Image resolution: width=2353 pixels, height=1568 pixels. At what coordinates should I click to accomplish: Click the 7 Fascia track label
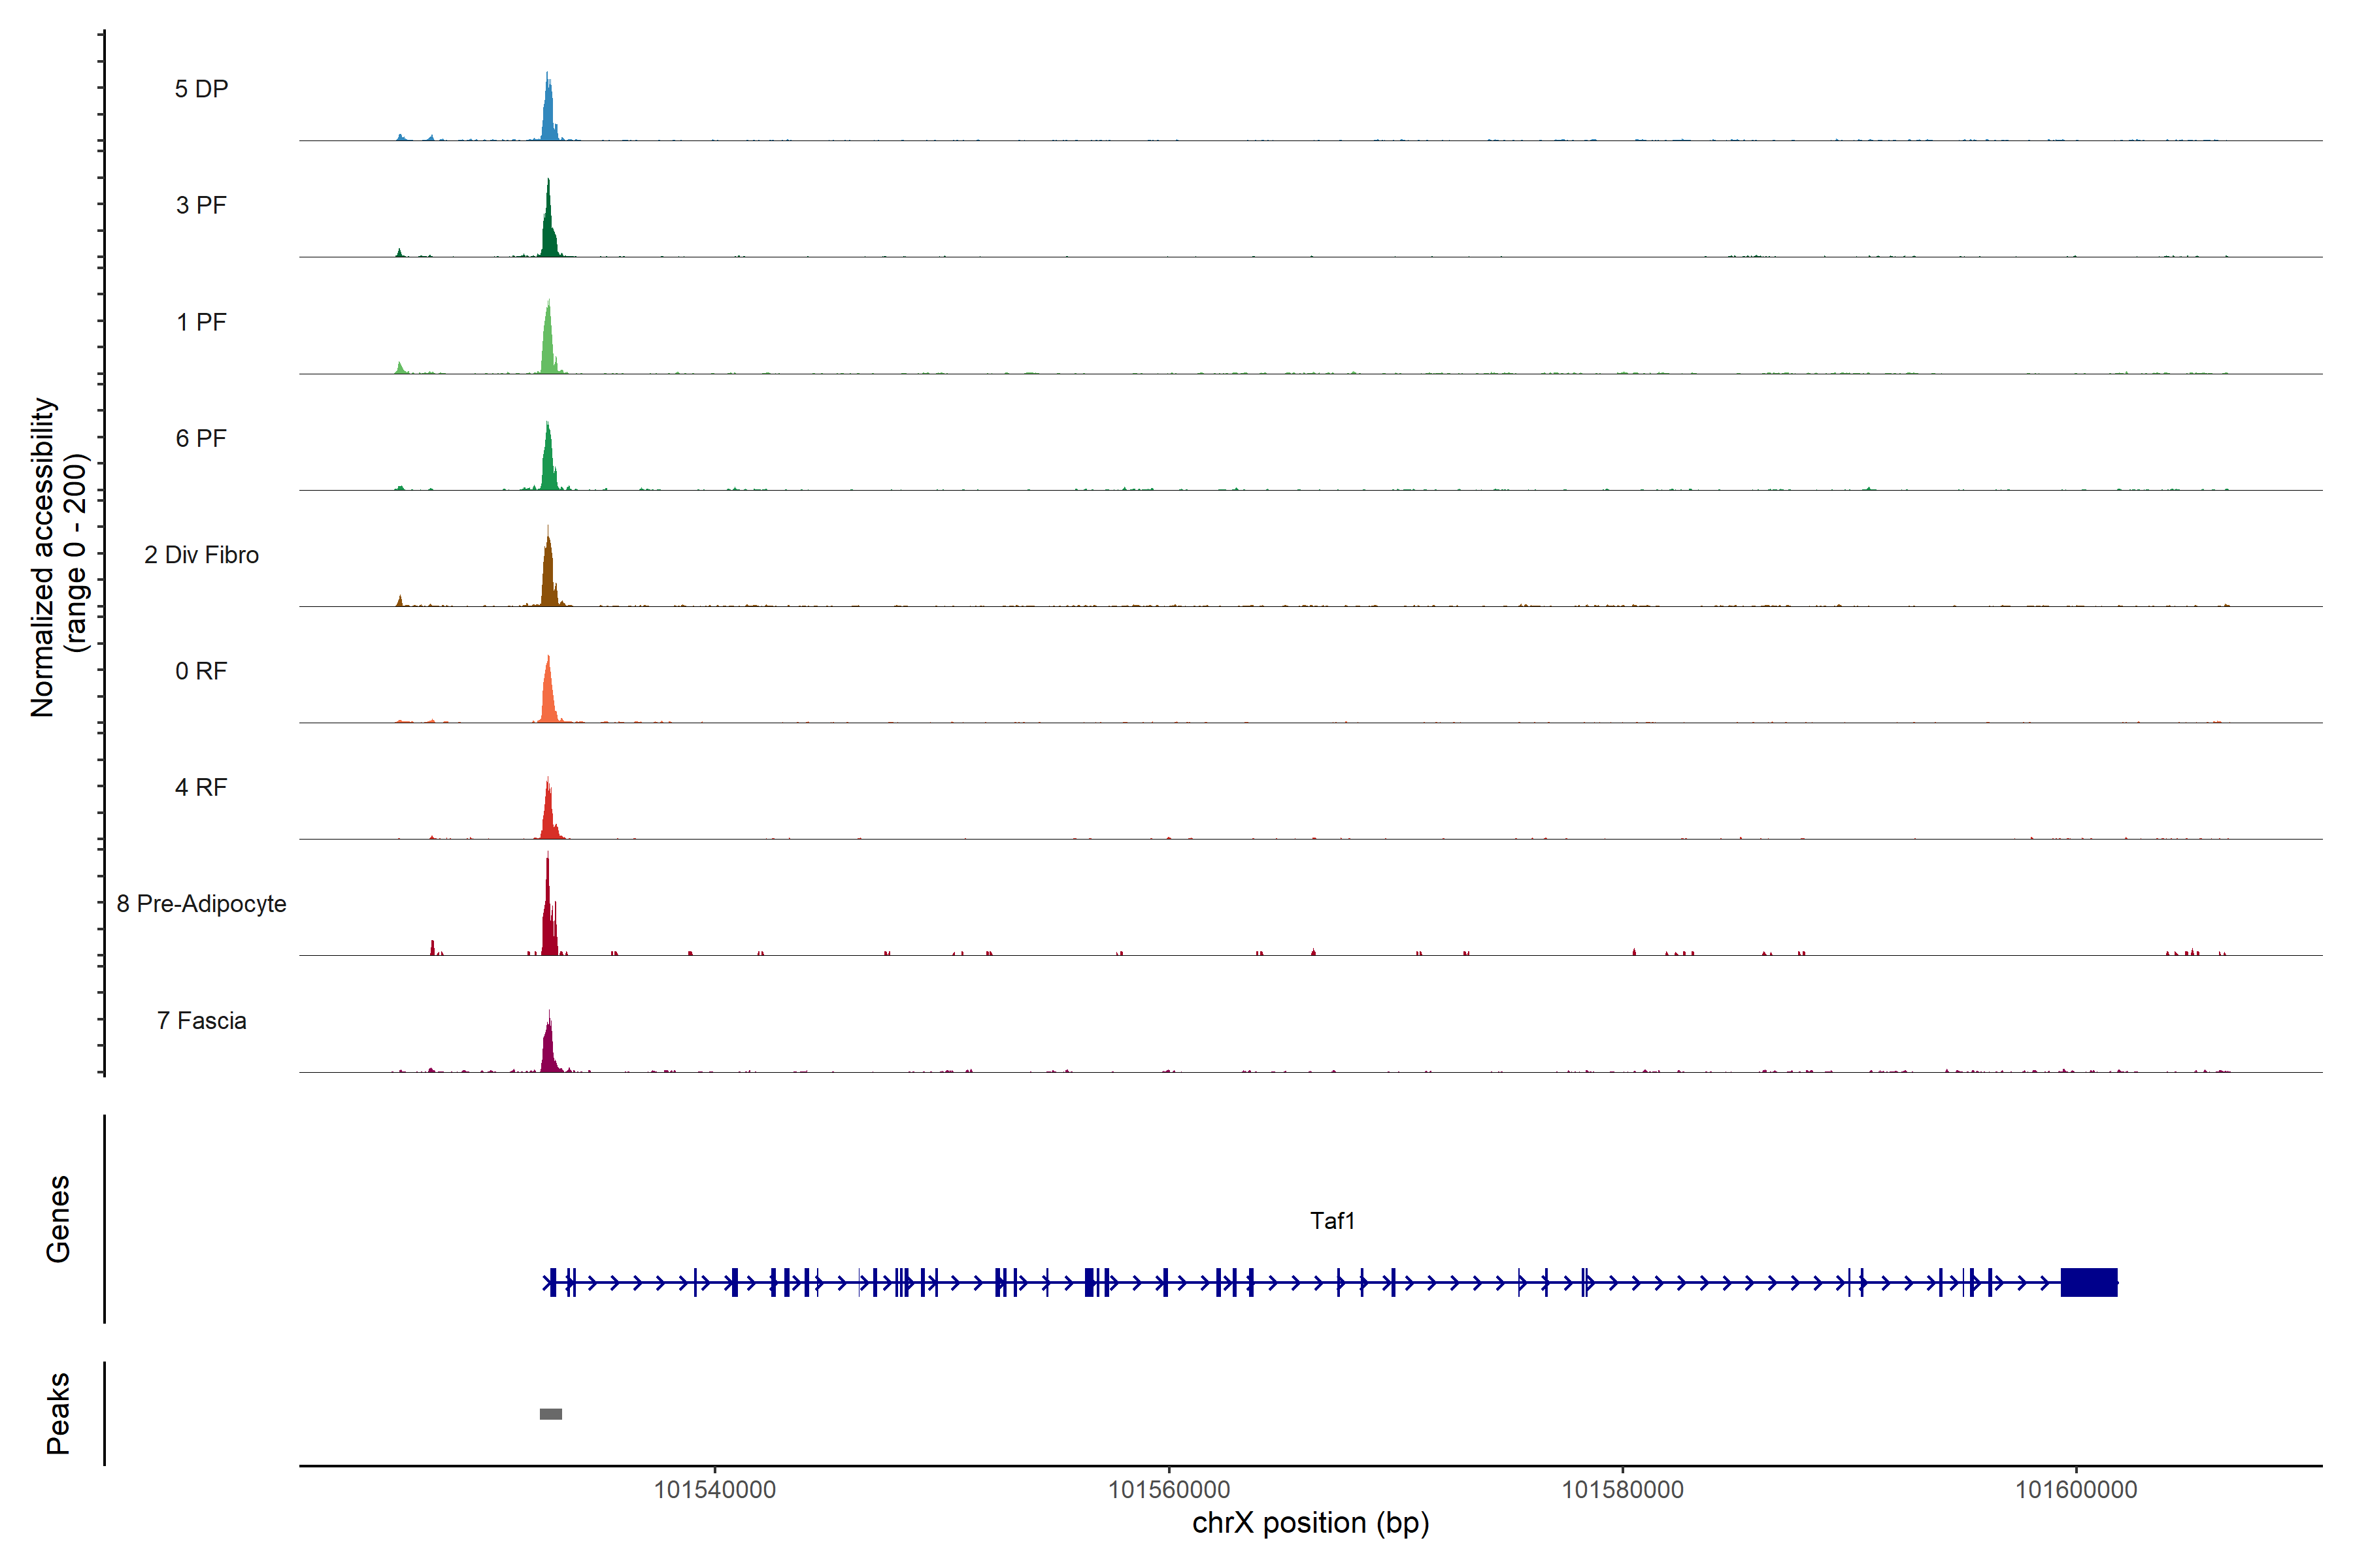(201, 1020)
